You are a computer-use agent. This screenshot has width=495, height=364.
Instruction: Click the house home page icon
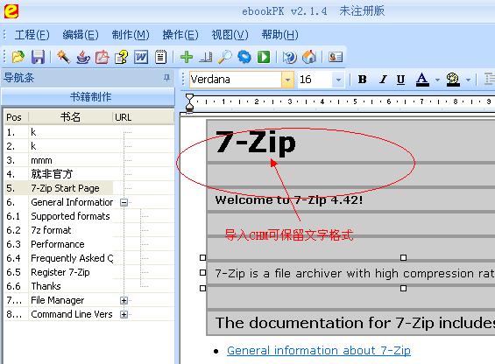309,57
